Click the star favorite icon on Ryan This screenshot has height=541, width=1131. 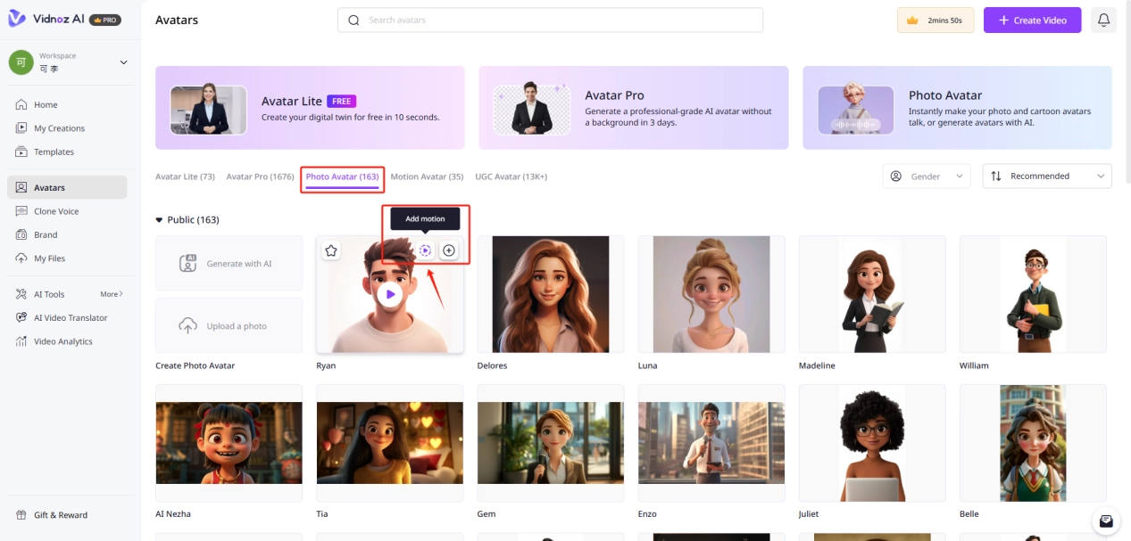pyautogui.click(x=331, y=250)
